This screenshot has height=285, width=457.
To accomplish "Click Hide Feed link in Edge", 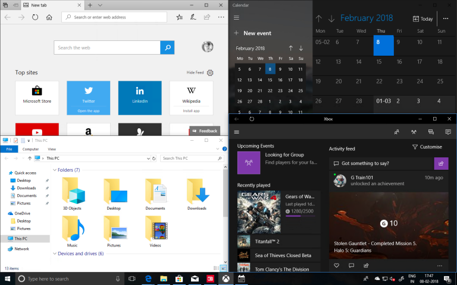I will [x=195, y=72].
